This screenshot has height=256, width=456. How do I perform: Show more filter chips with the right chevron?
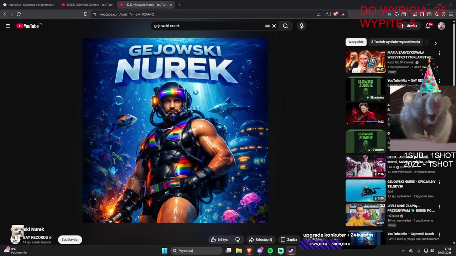pyautogui.click(x=435, y=43)
